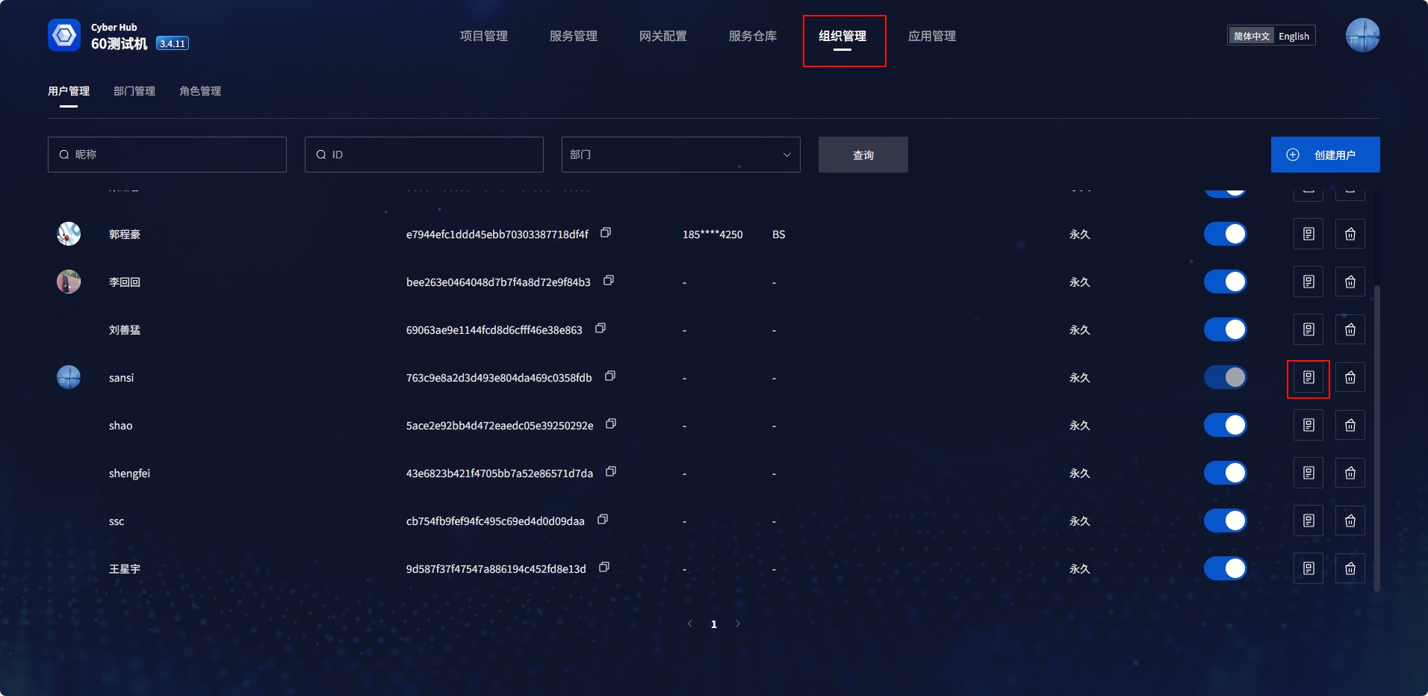The height and width of the screenshot is (696, 1428).
Task: Copy the ID of user ssc
Action: point(603,520)
